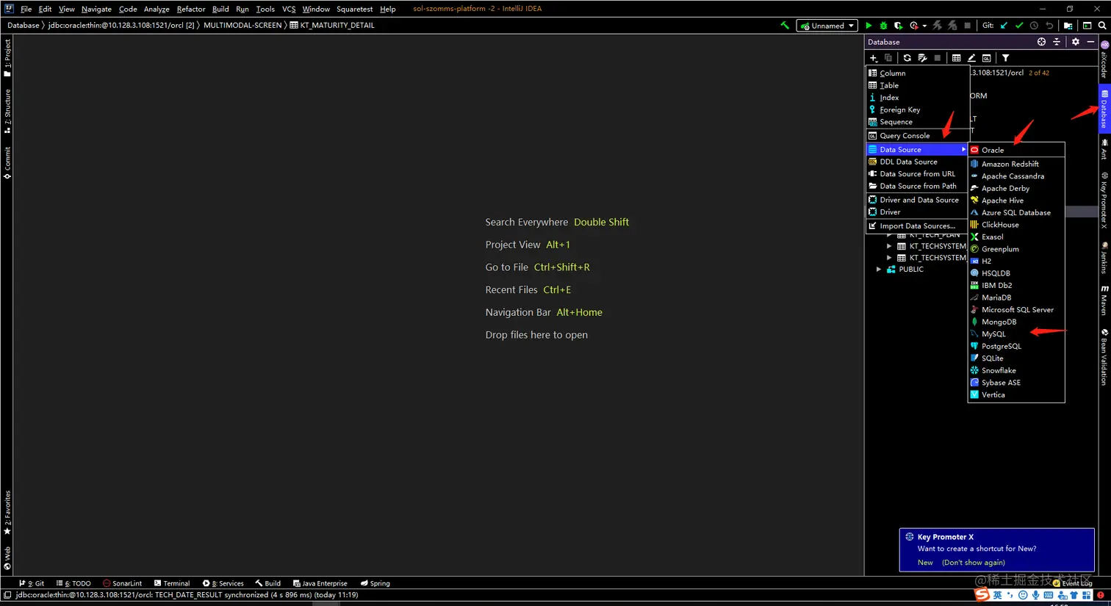Click KT_MATURITY_DETAIL in navigation breadcrumb
The image size is (1111, 606).
(x=332, y=25)
